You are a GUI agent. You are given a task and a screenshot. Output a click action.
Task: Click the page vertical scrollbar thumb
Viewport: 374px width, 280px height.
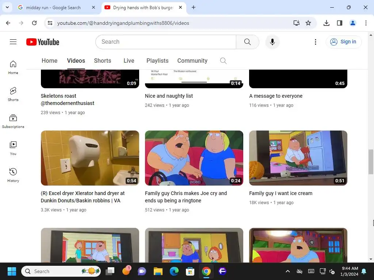[371, 162]
